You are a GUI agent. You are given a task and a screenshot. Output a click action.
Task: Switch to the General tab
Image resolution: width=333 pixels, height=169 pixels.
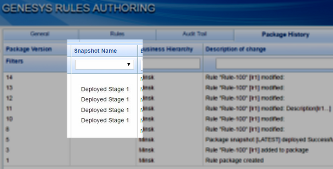[x=40, y=34]
